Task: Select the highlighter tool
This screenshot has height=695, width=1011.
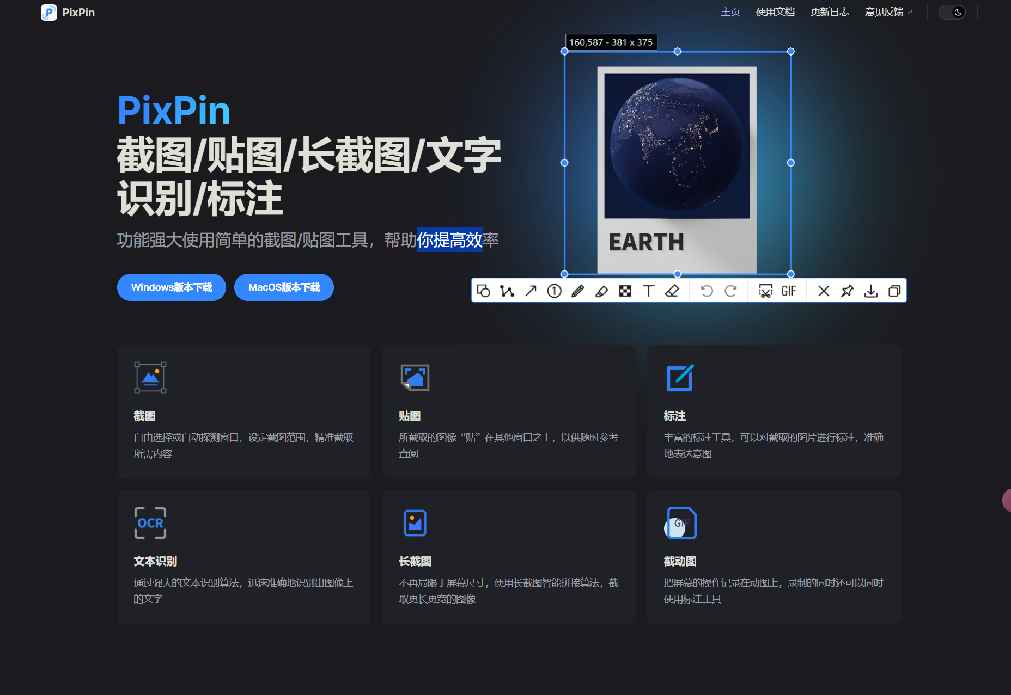Action: [601, 291]
